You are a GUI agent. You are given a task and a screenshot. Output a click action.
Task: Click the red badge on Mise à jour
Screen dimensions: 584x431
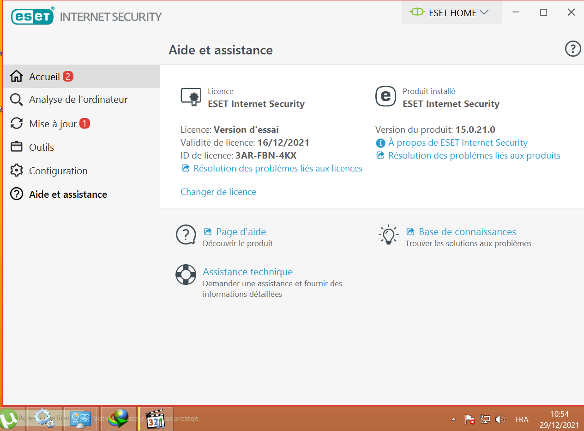click(x=84, y=124)
